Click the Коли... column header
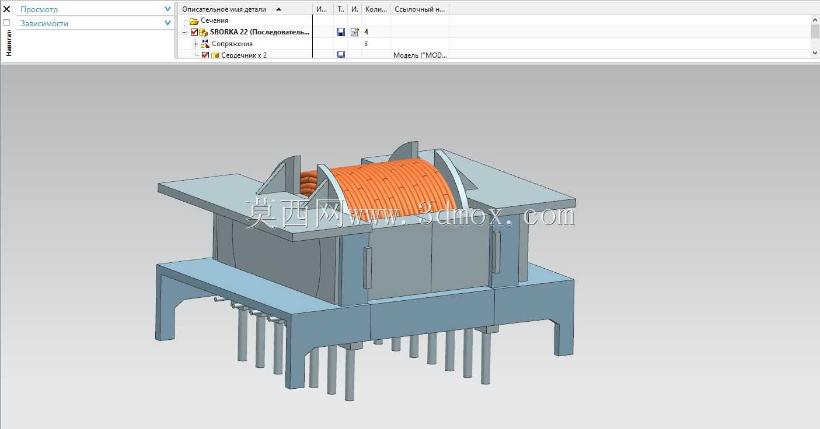The width and height of the screenshot is (820, 429). [376, 9]
